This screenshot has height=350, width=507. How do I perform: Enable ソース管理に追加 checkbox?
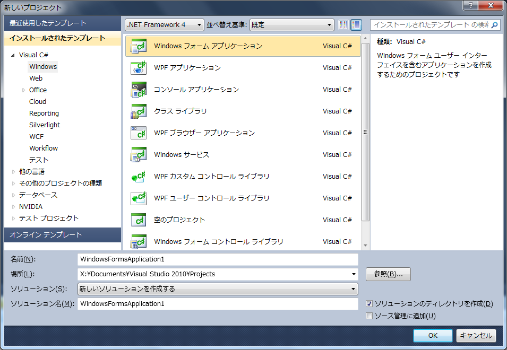(369, 316)
